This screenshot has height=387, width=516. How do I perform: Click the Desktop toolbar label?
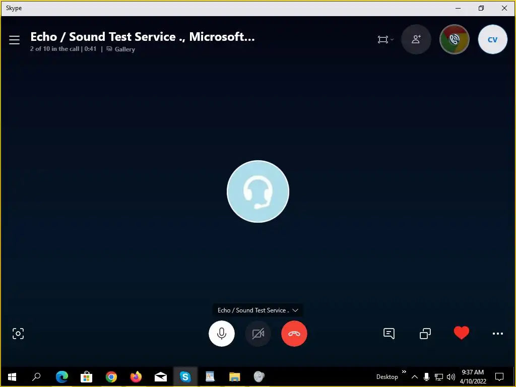coord(387,377)
